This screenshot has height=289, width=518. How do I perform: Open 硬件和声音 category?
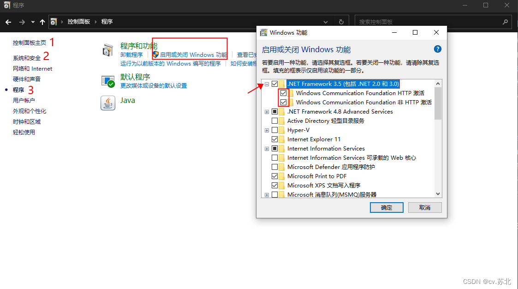pyautogui.click(x=27, y=79)
